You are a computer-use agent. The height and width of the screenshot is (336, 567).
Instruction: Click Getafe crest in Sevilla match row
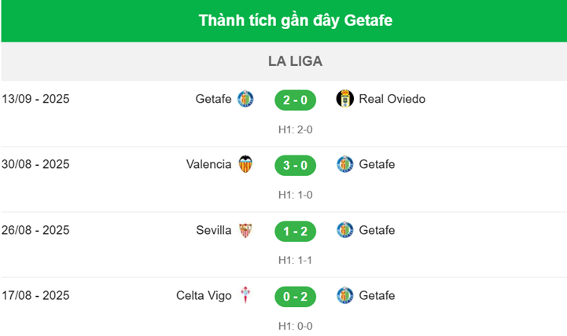344,231
